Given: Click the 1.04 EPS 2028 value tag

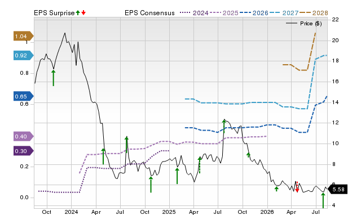Looking at the screenshot, I should (x=24, y=36).
